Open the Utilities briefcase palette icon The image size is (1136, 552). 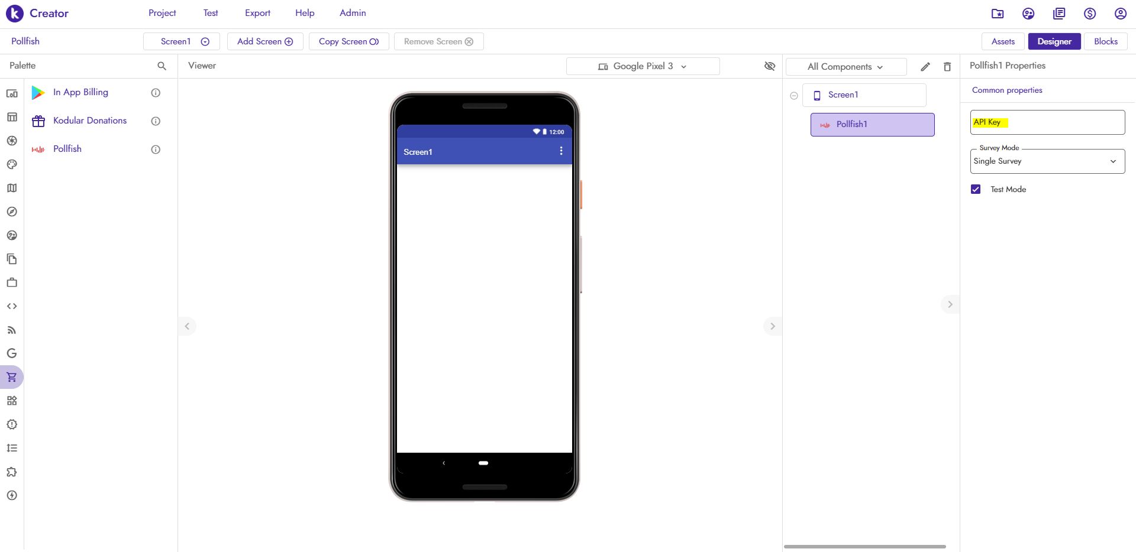12,283
